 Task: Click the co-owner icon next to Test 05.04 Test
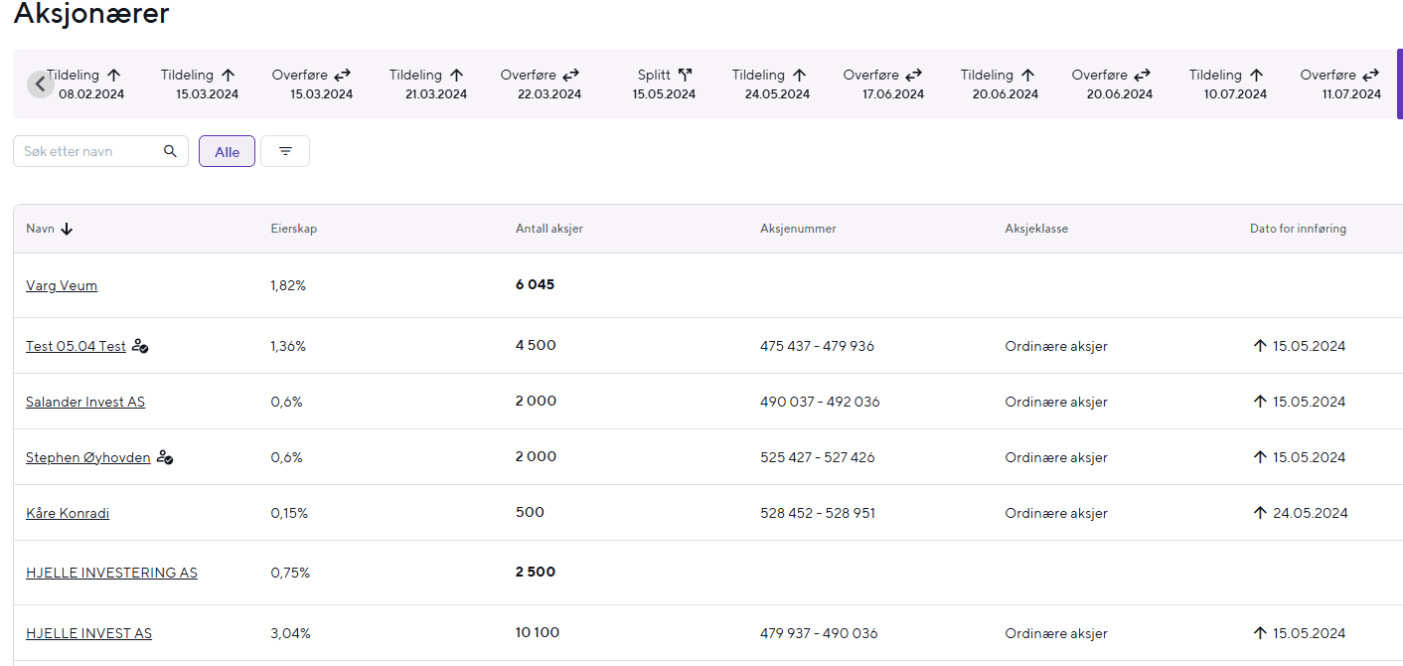point(140,347)
